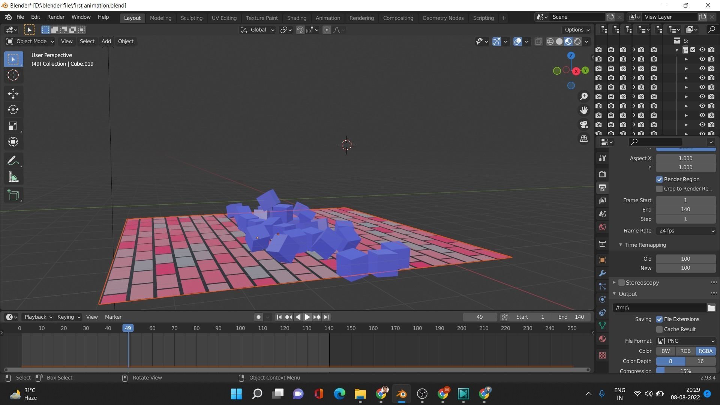Select the Rotate tool in the toolbar

(13, 109)
